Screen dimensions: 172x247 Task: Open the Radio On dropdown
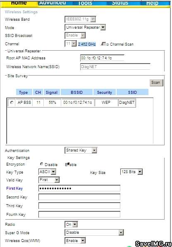71,224
